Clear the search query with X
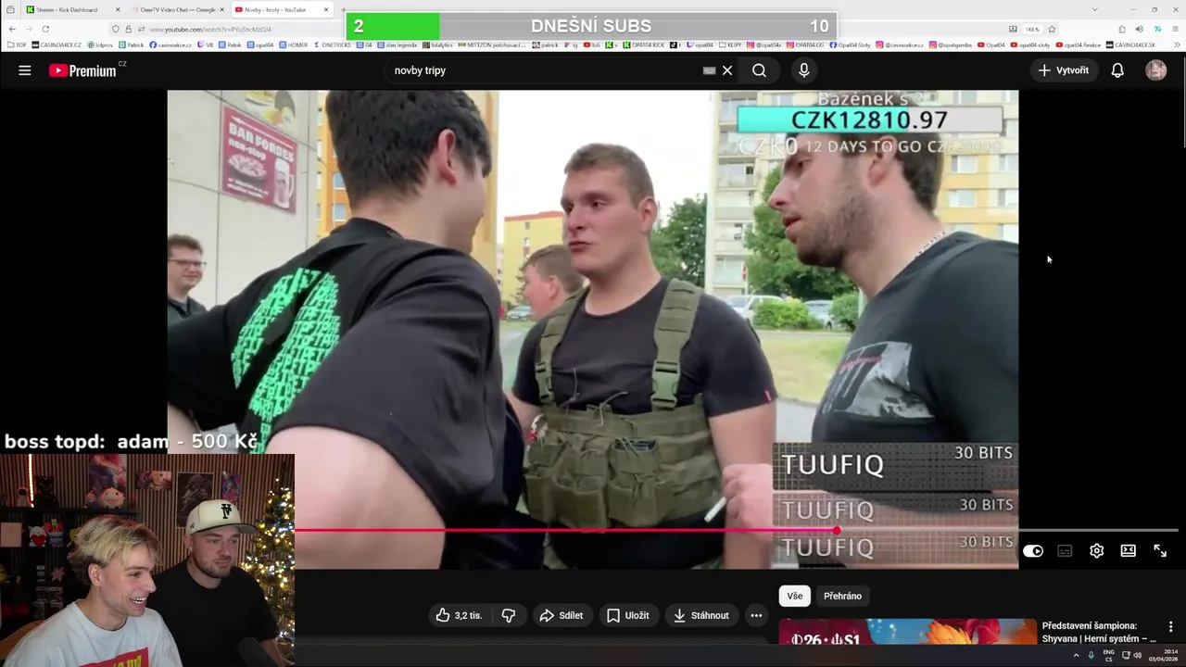 pyautogui.click(x=727, y=70)
